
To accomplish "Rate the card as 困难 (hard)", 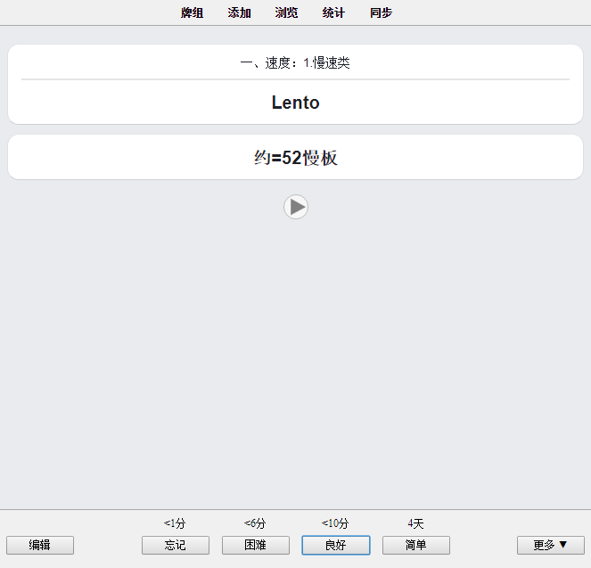I will coord(256,545).
